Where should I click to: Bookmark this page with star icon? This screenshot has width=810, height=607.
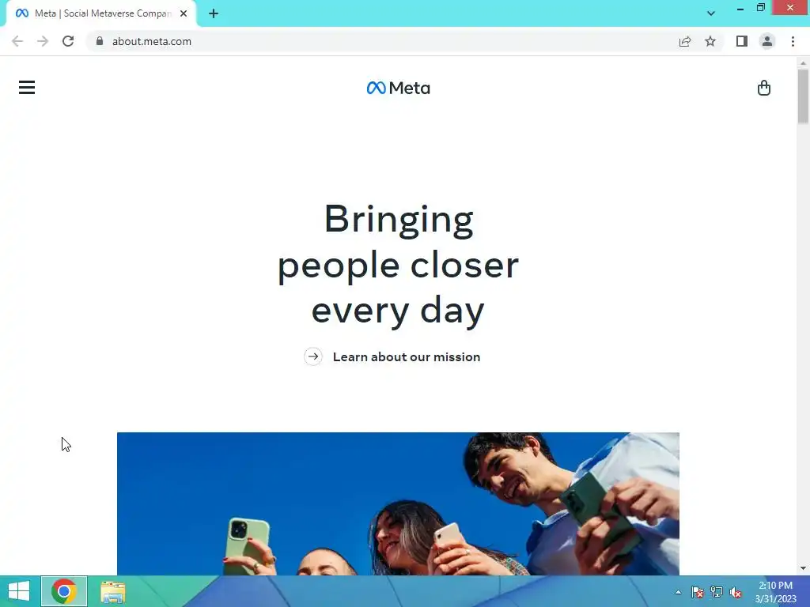(x=710, y=41)
